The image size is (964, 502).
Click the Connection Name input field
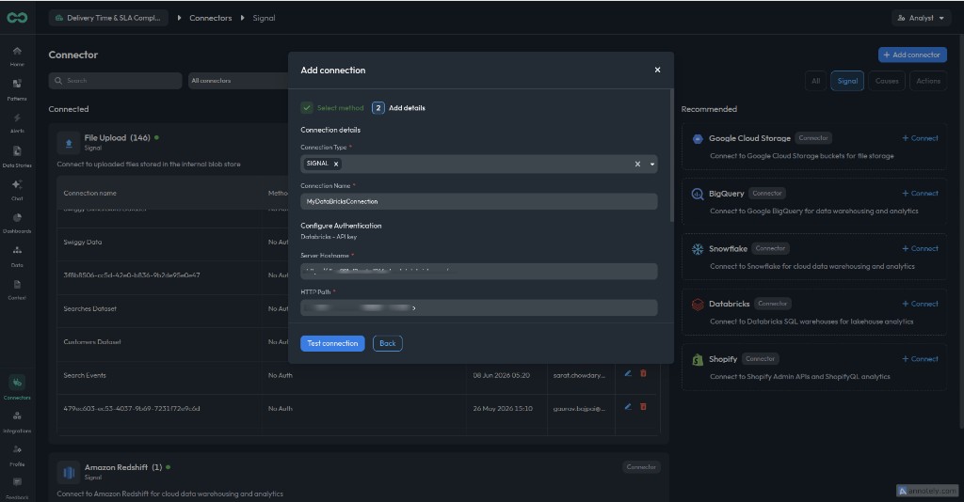pyautogui.click(x=479, y=201)
